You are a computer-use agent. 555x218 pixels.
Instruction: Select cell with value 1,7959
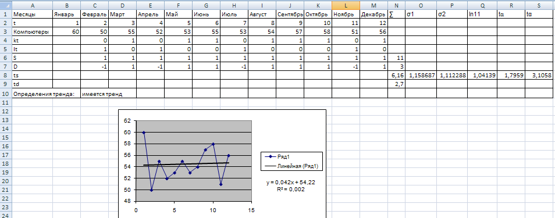(x=511, y=75)
